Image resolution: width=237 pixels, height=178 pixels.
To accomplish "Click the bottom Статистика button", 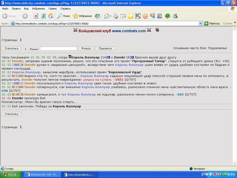I will [11, 114].
